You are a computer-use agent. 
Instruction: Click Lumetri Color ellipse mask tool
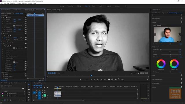5,46
